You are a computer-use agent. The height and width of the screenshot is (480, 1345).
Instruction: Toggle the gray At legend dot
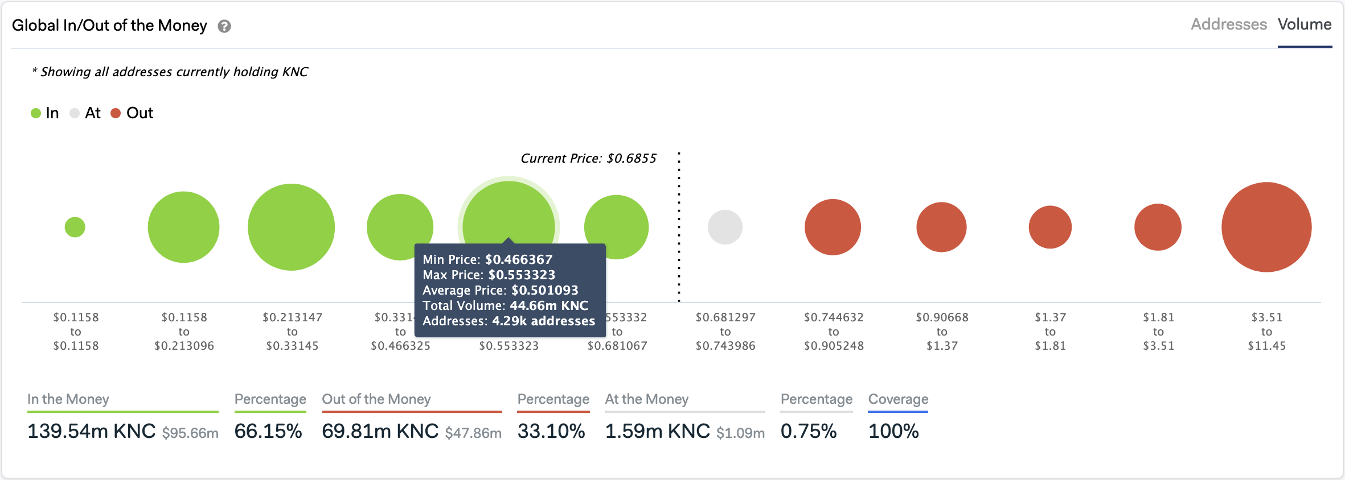point(75,113)
